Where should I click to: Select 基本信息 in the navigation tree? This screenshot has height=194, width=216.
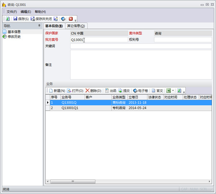click(14, 32)
